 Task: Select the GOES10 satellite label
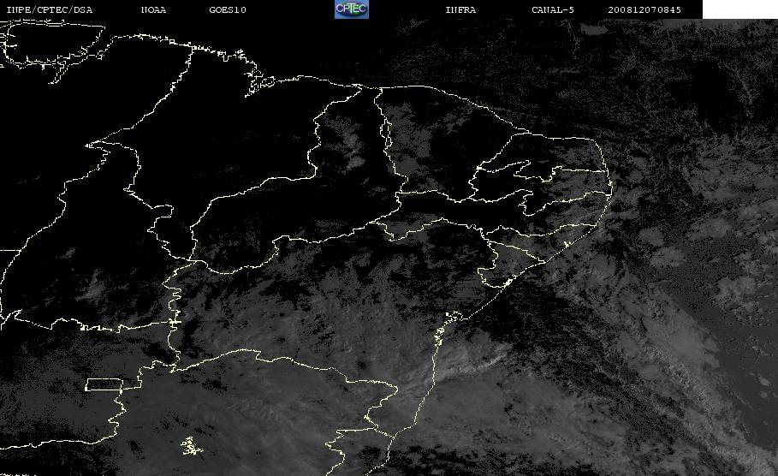pos(228,9)
